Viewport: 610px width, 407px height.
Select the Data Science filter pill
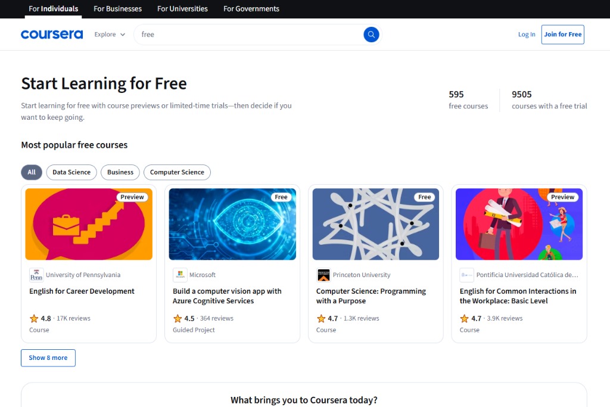71,172
